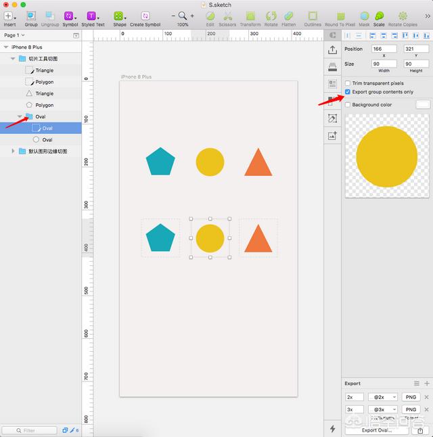Collapse the Oval group in the layer list
Viewport: 433px width, 437px height.
pyautogui.click(x=20, y=116)
